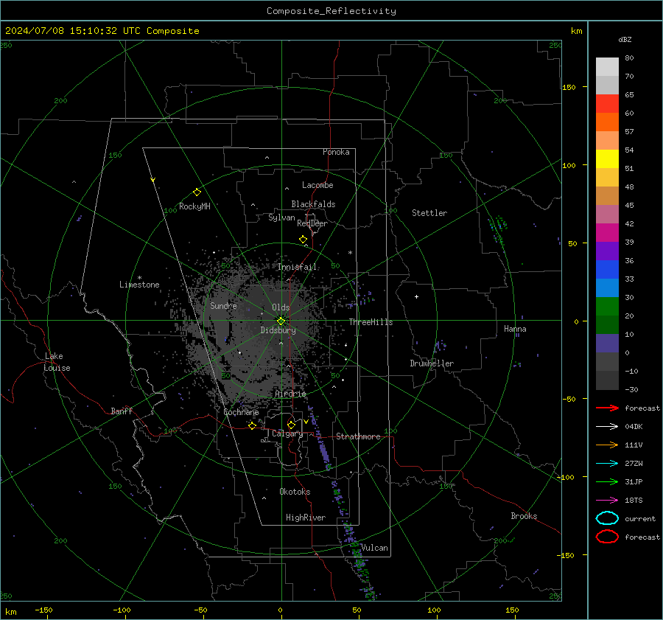The width and height of the screenshot is (663, 620).
Task: Click the 30 dBZ green color swatch
Action: pyautogui.click(x=607, y=307)
